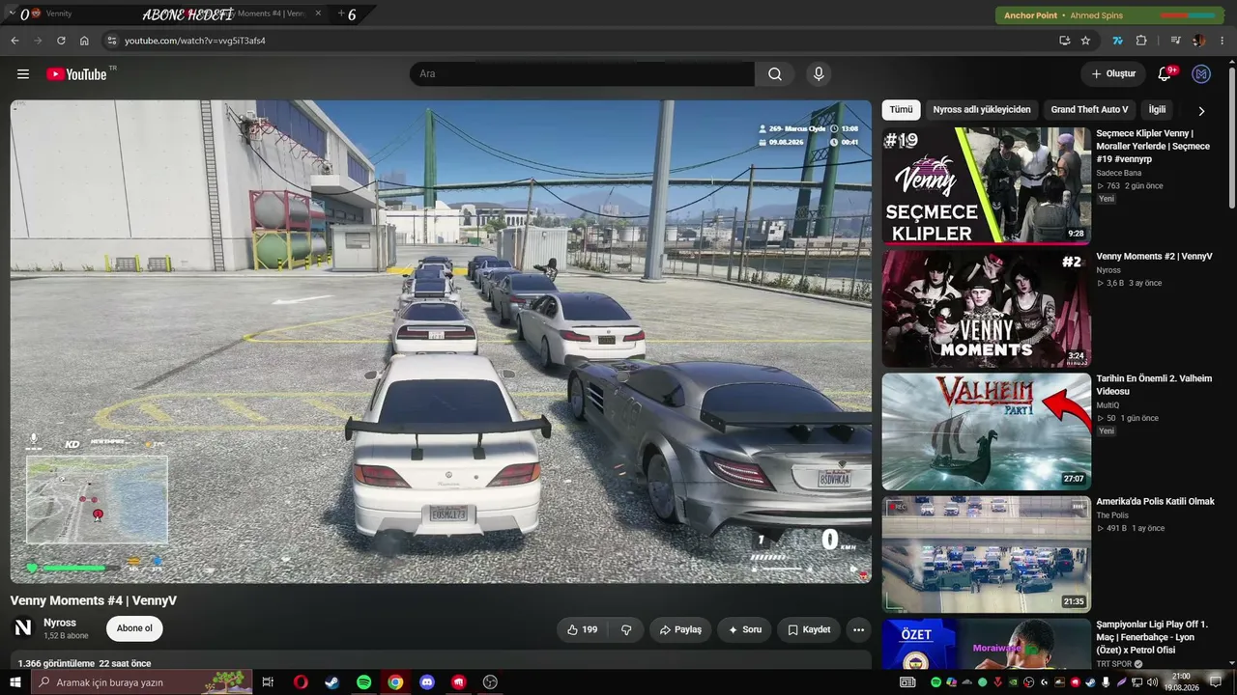The height and width of the screenshot is (695, 1237).
Task: Open the Windows notification center
Action: pos(1216,682)
